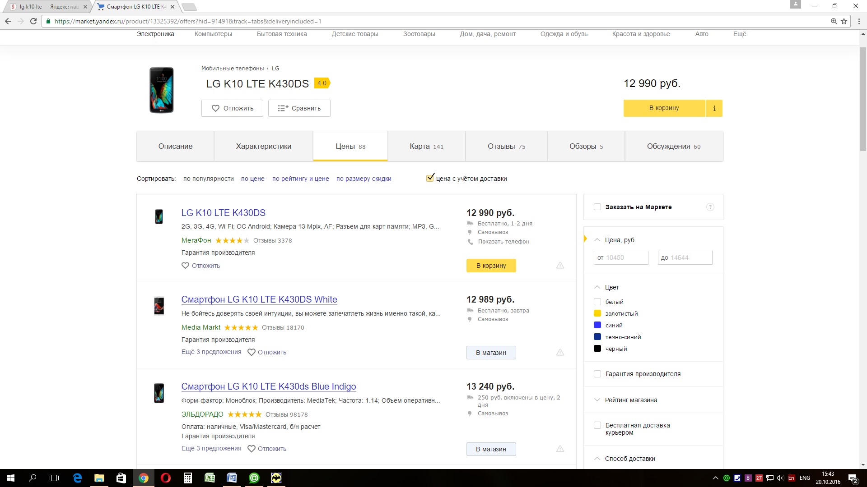Image resolution: width=867 pixels, height=487 pixels.
Task: Open the Обзоры 5 tab
Action: coord(586,146)
